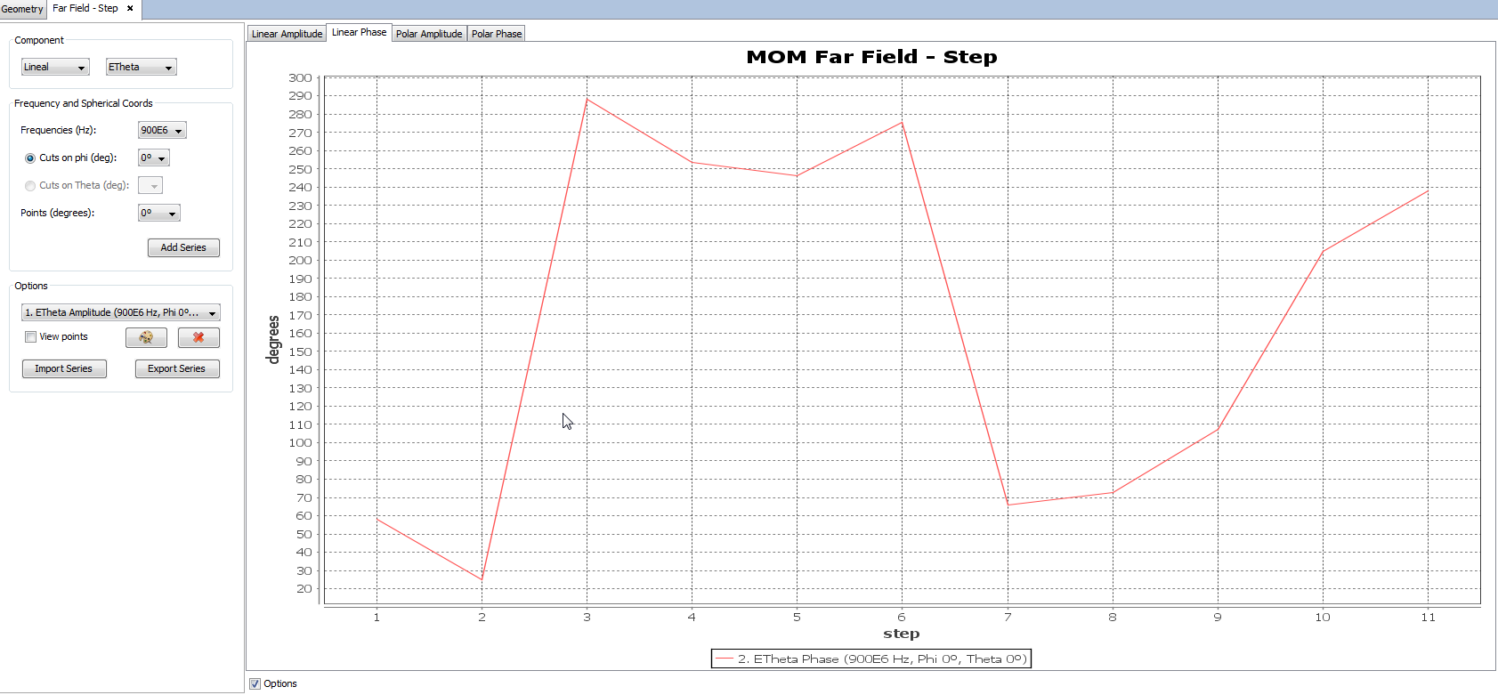
Task: Uncheck the Options checkbox below the chart
Action: pyautogui.click(x=255, y=683)
